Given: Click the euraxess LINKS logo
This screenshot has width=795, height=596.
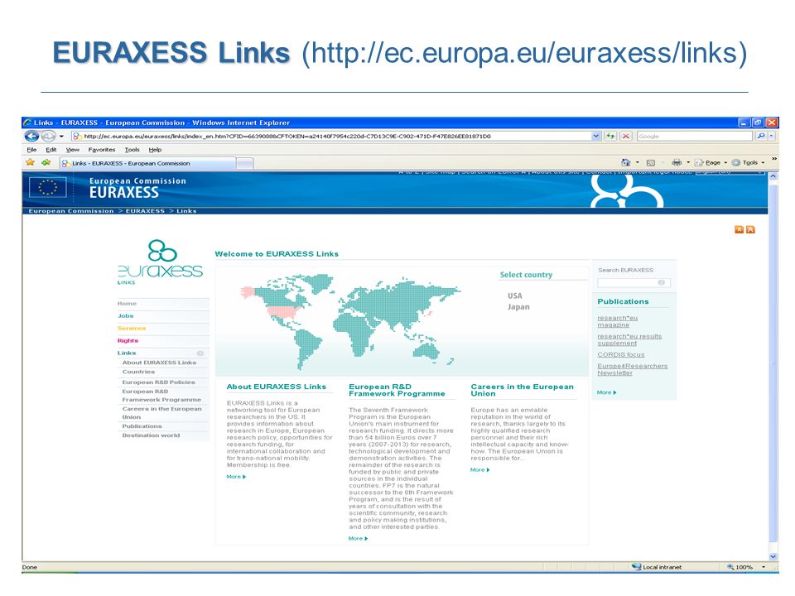Looking at the screenshot, I should click(160, 262).
